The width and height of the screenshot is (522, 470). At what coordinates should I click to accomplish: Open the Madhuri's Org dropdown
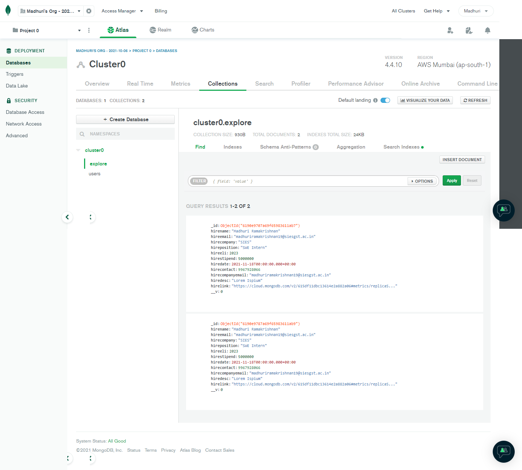pyautogui.click(x=51, y=11)
